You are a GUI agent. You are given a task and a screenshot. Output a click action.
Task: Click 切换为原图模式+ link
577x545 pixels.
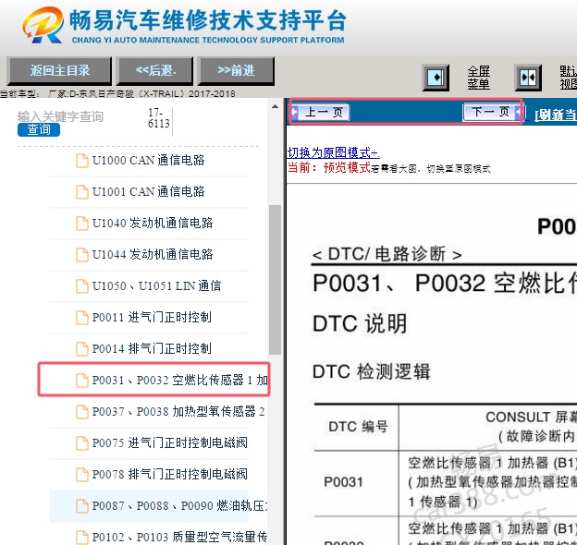coord(334,152)
